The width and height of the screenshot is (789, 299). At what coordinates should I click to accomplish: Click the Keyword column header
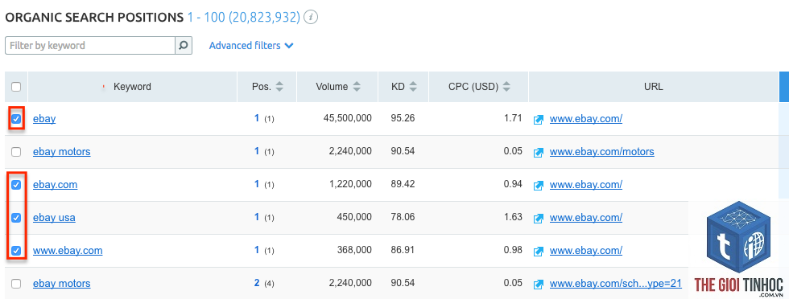(132, 87)
